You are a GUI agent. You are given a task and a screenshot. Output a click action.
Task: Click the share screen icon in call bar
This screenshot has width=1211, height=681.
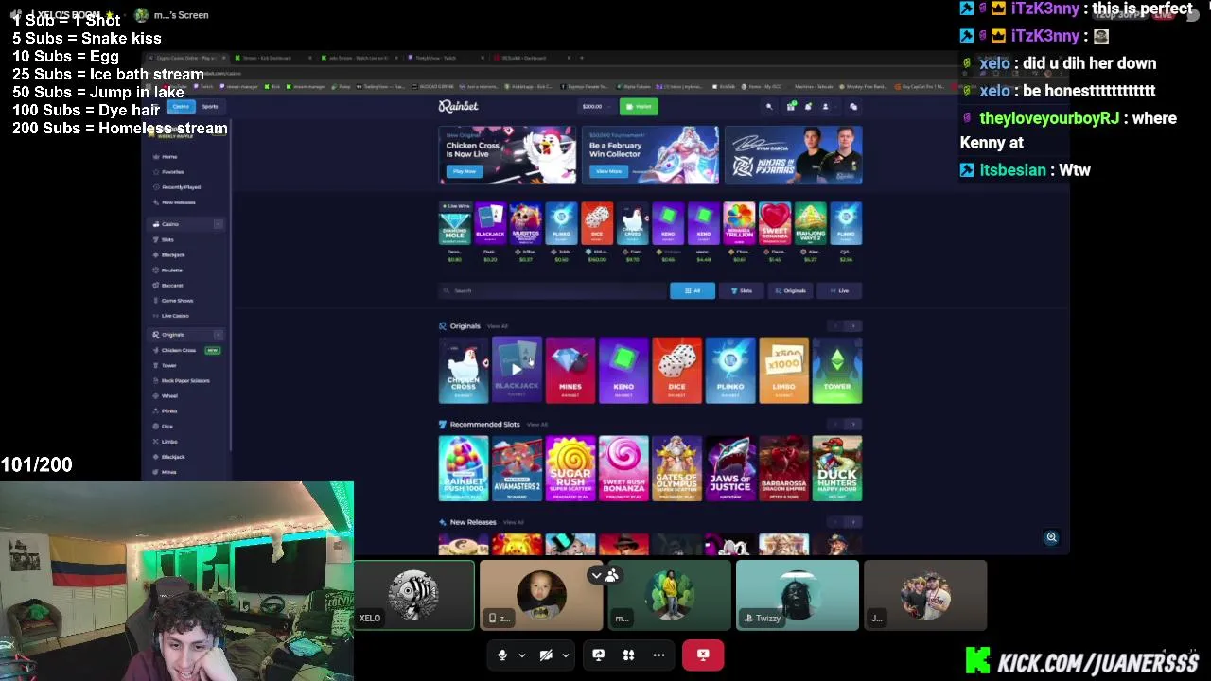point(598,655)
